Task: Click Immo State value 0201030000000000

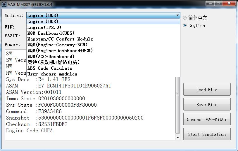Action: pyautogui.click(x=61, y=99)
